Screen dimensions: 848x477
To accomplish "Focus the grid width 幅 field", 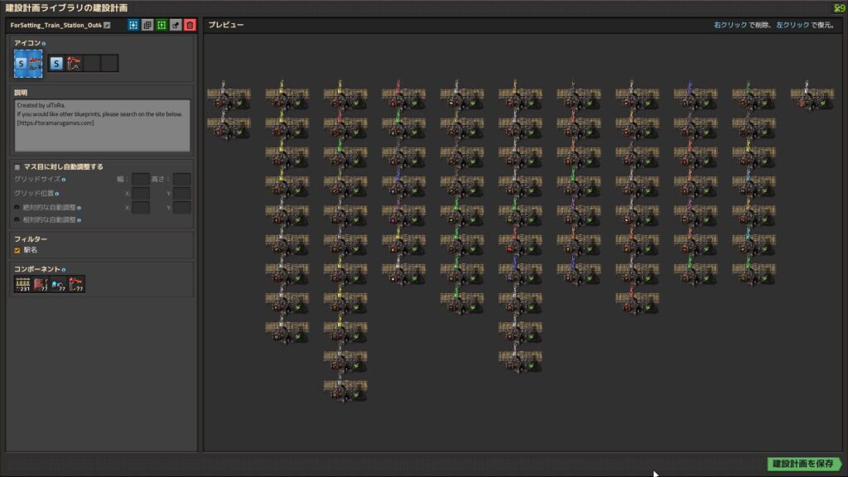I will (x=141, y=179).
